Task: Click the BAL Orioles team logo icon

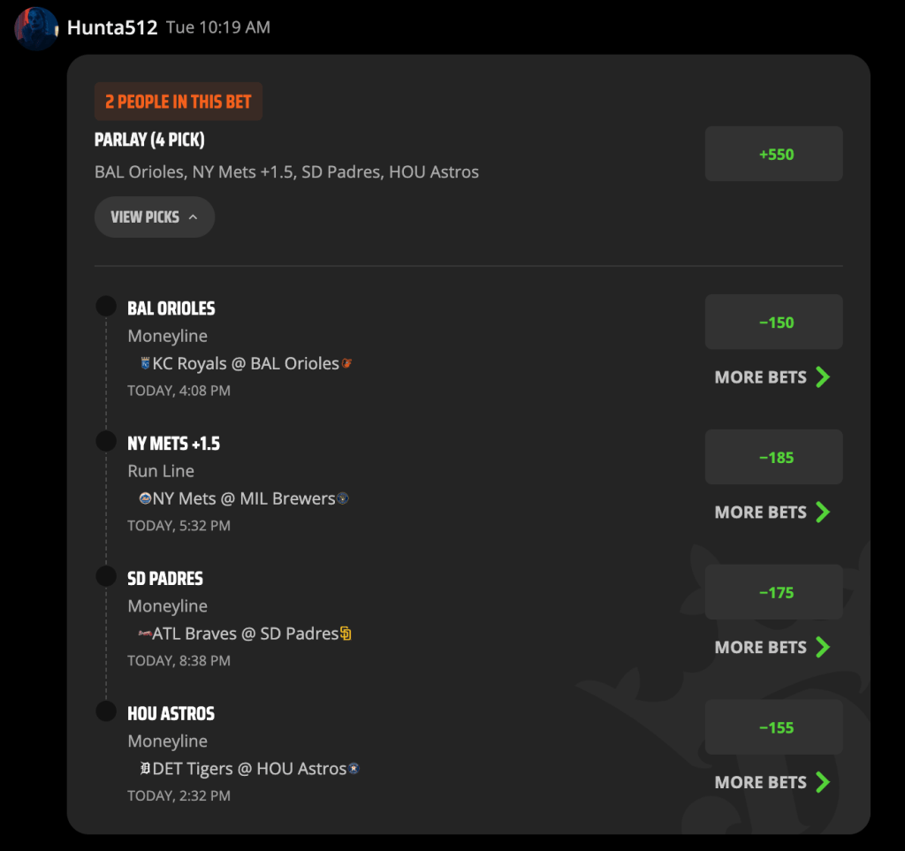Action: coord(346,363)
